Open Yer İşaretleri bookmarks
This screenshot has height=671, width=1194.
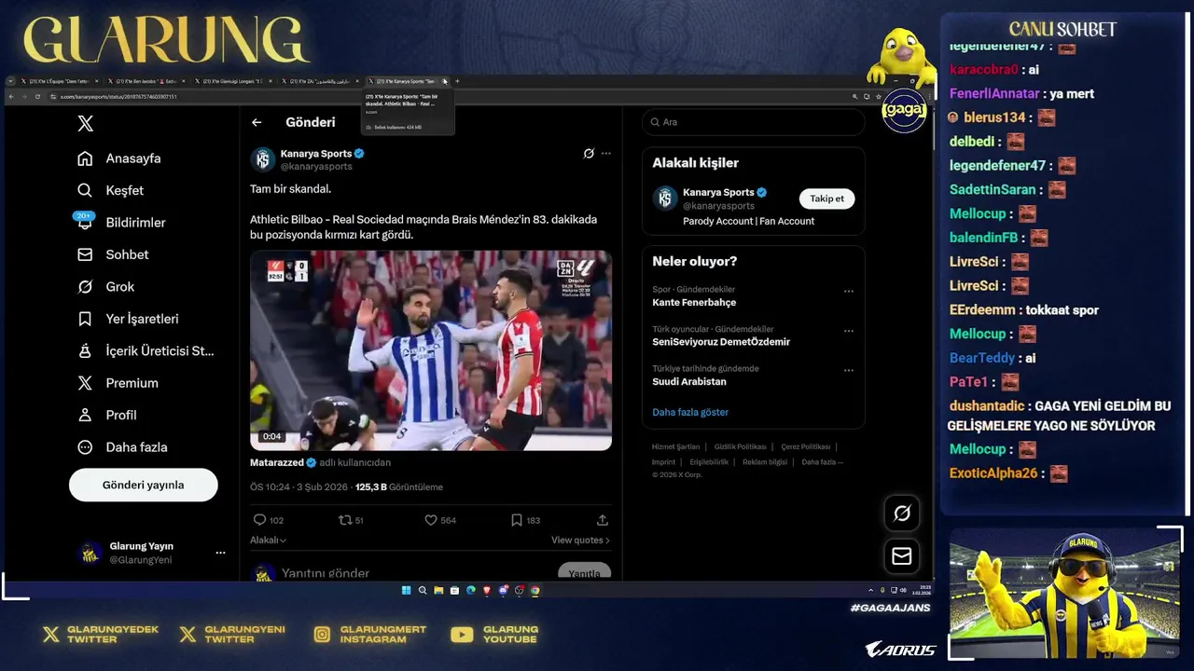128,319
